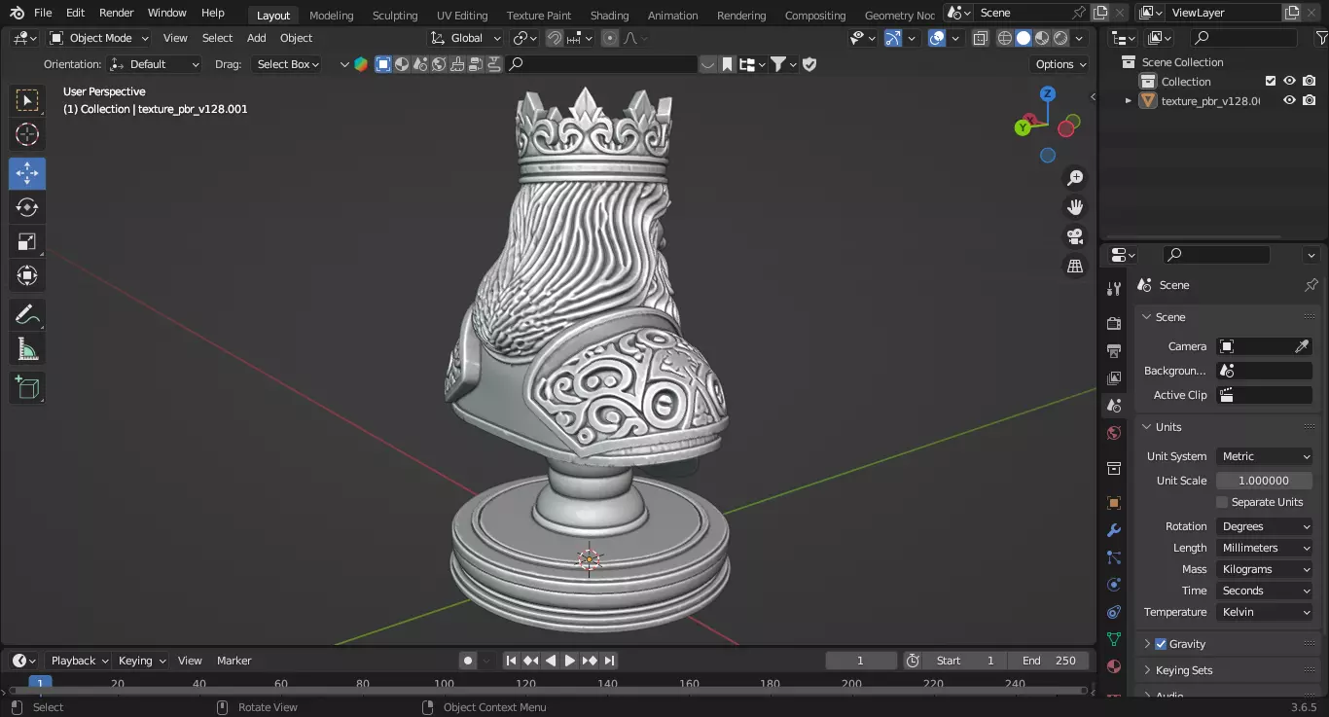
Task: Toggle the Gravity checkbox
Action: coord(1161,644)
